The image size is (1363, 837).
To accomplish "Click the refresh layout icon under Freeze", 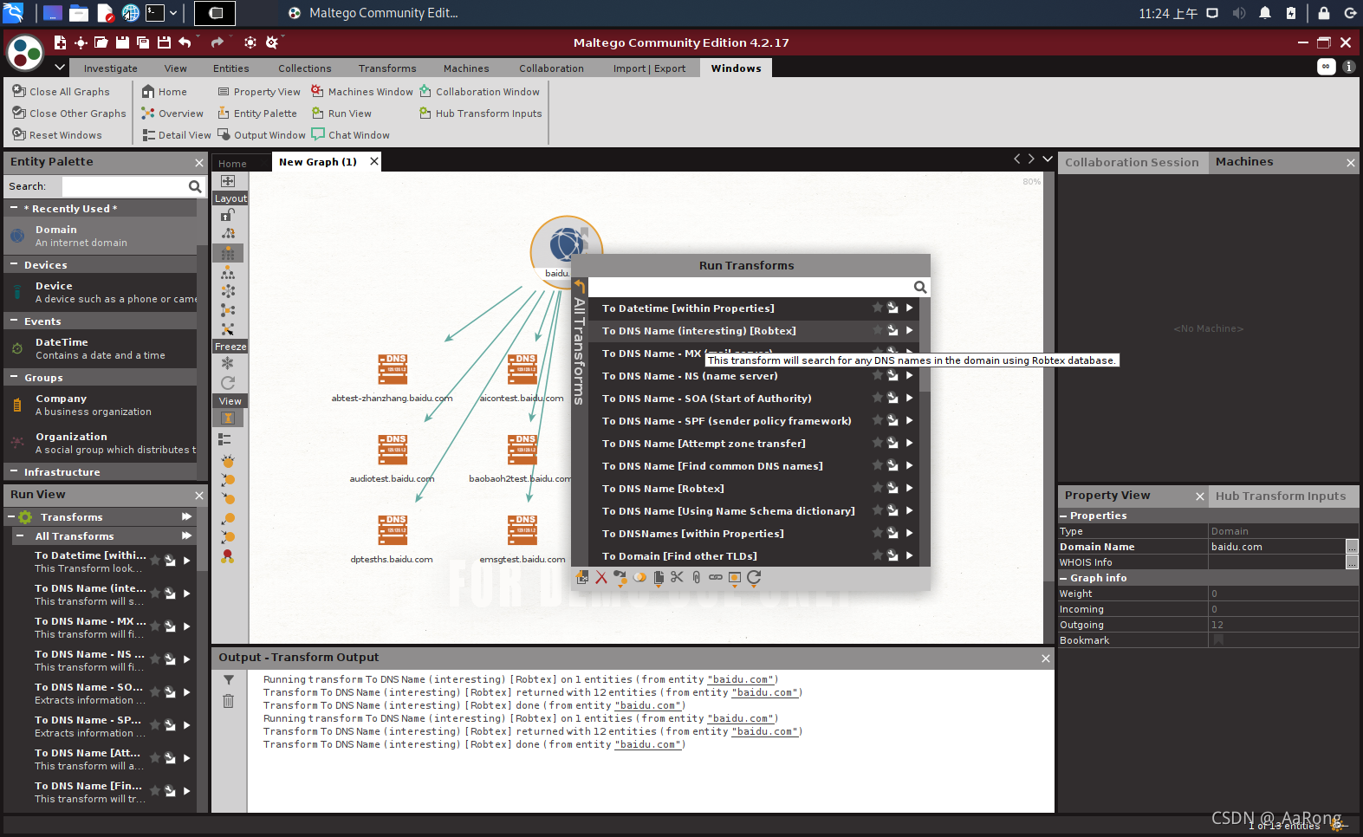I will coord(228,382).
